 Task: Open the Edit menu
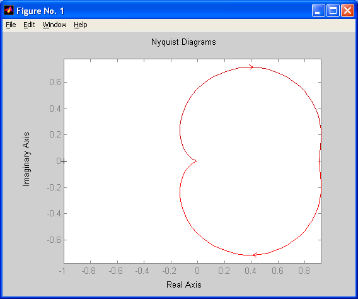pos(29,25)
